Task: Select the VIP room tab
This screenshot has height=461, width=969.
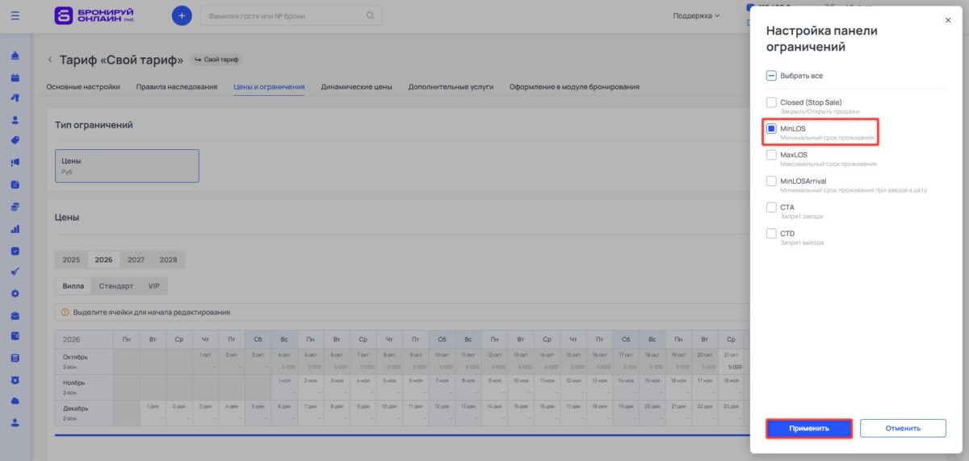Action: (153, 286)
